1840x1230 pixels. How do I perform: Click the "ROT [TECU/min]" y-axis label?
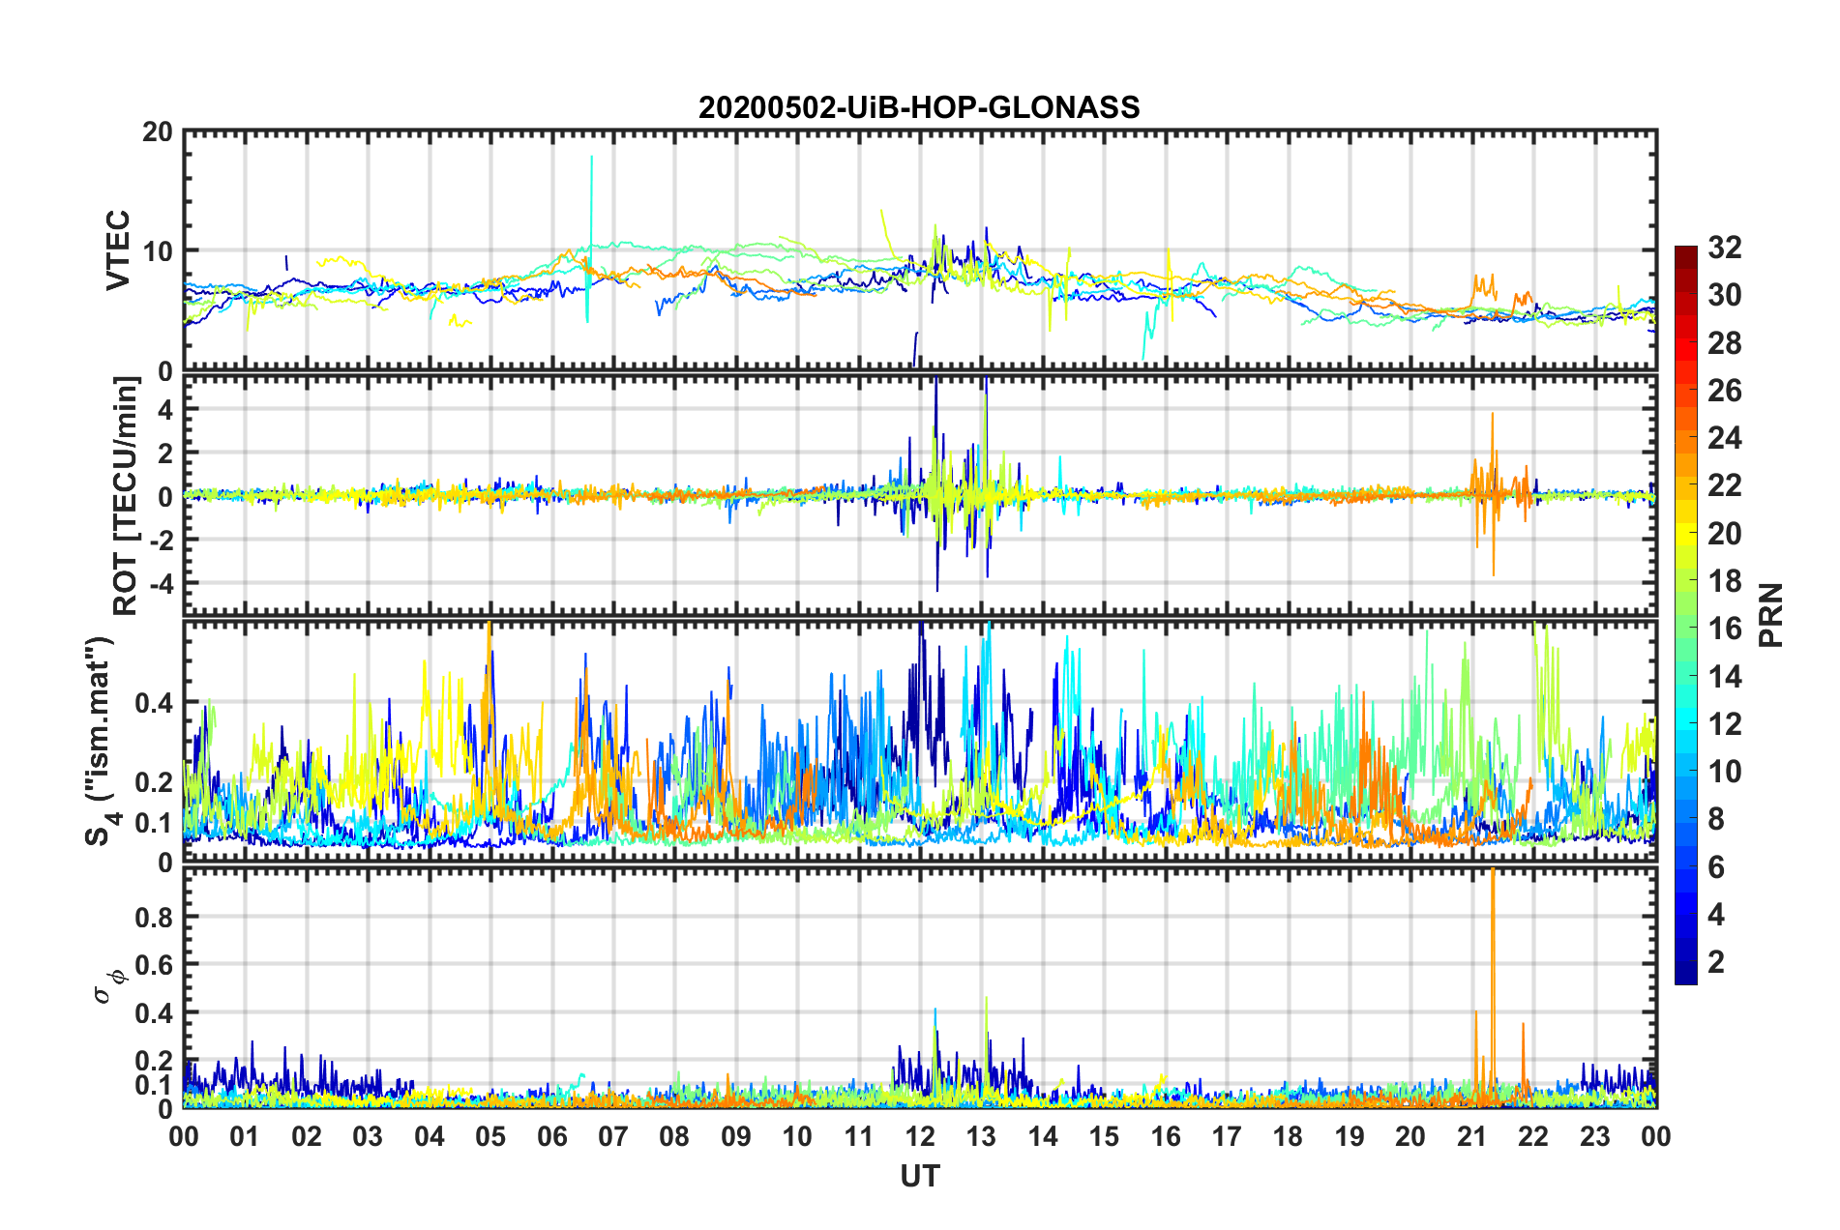pyautogui.click(x=126, y=496)
